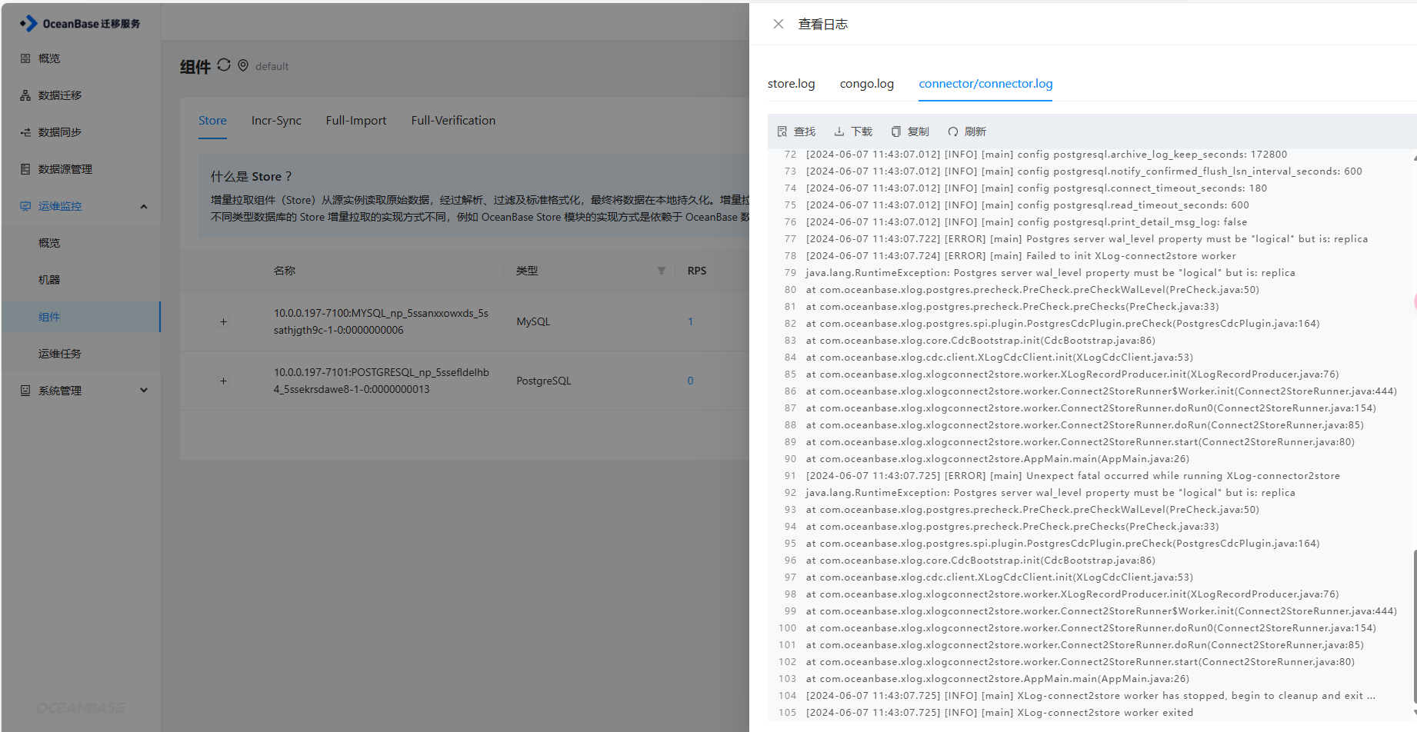Image resolution: width=1417 pixels, height=732 pixels.
Task: Open 数据同步 from the sidebar
Action: click(60, 132)
